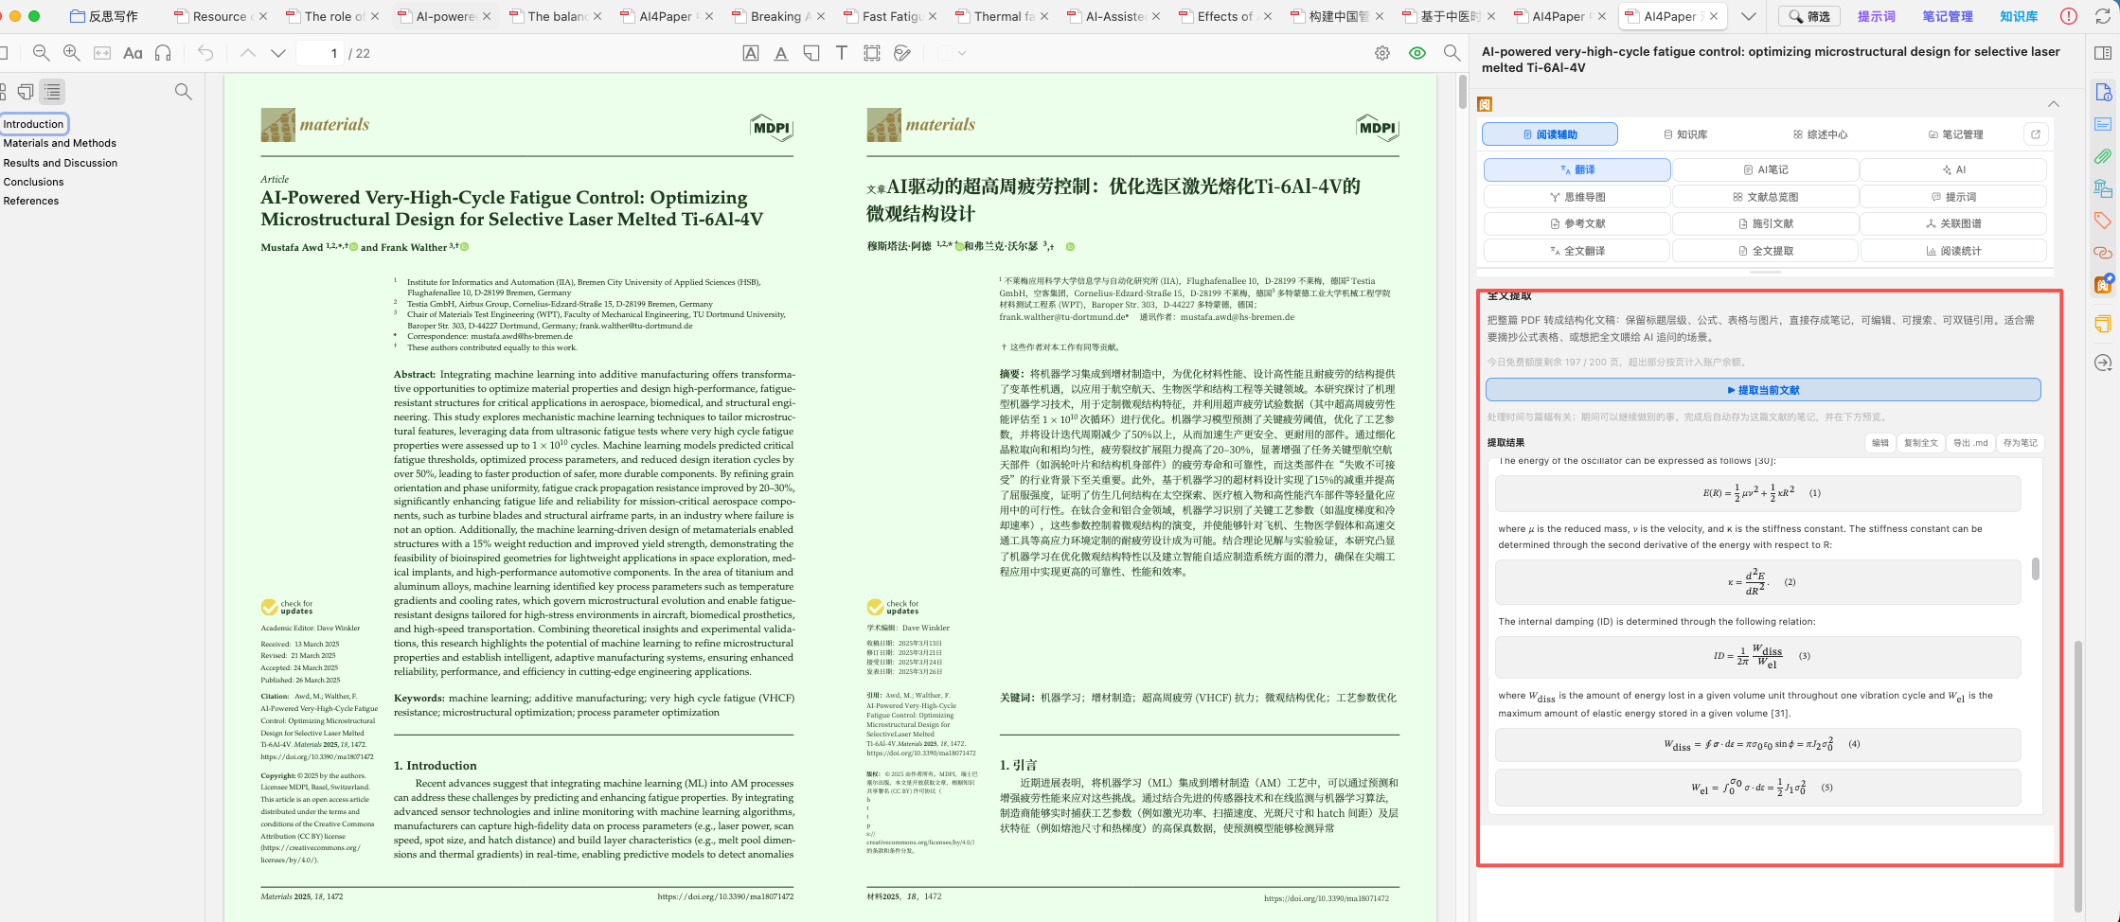
Task: Click the 全文提取 button
Action: coord(1765,251)
